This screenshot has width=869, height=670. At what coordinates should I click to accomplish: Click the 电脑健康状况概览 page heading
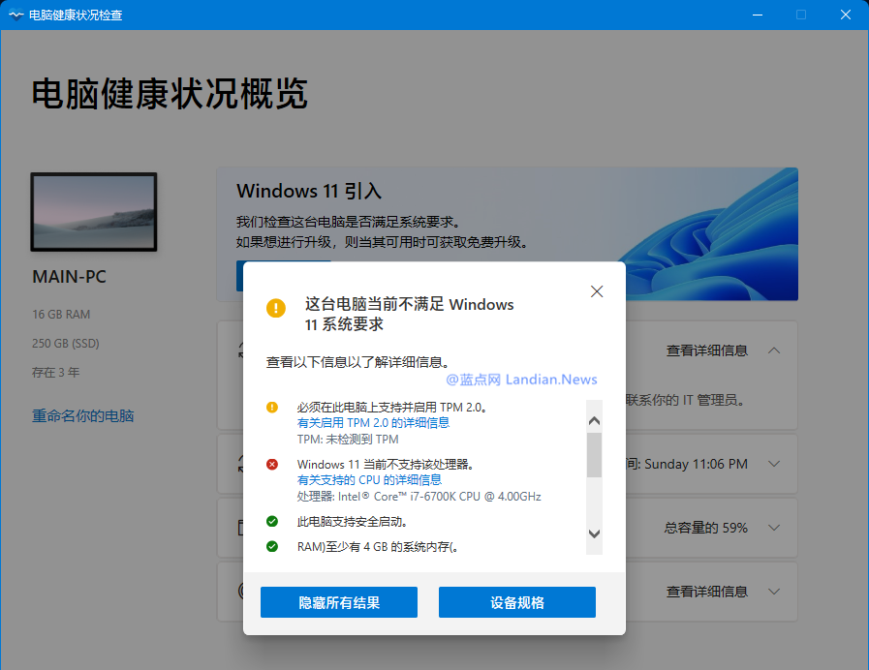coord(170,94)
